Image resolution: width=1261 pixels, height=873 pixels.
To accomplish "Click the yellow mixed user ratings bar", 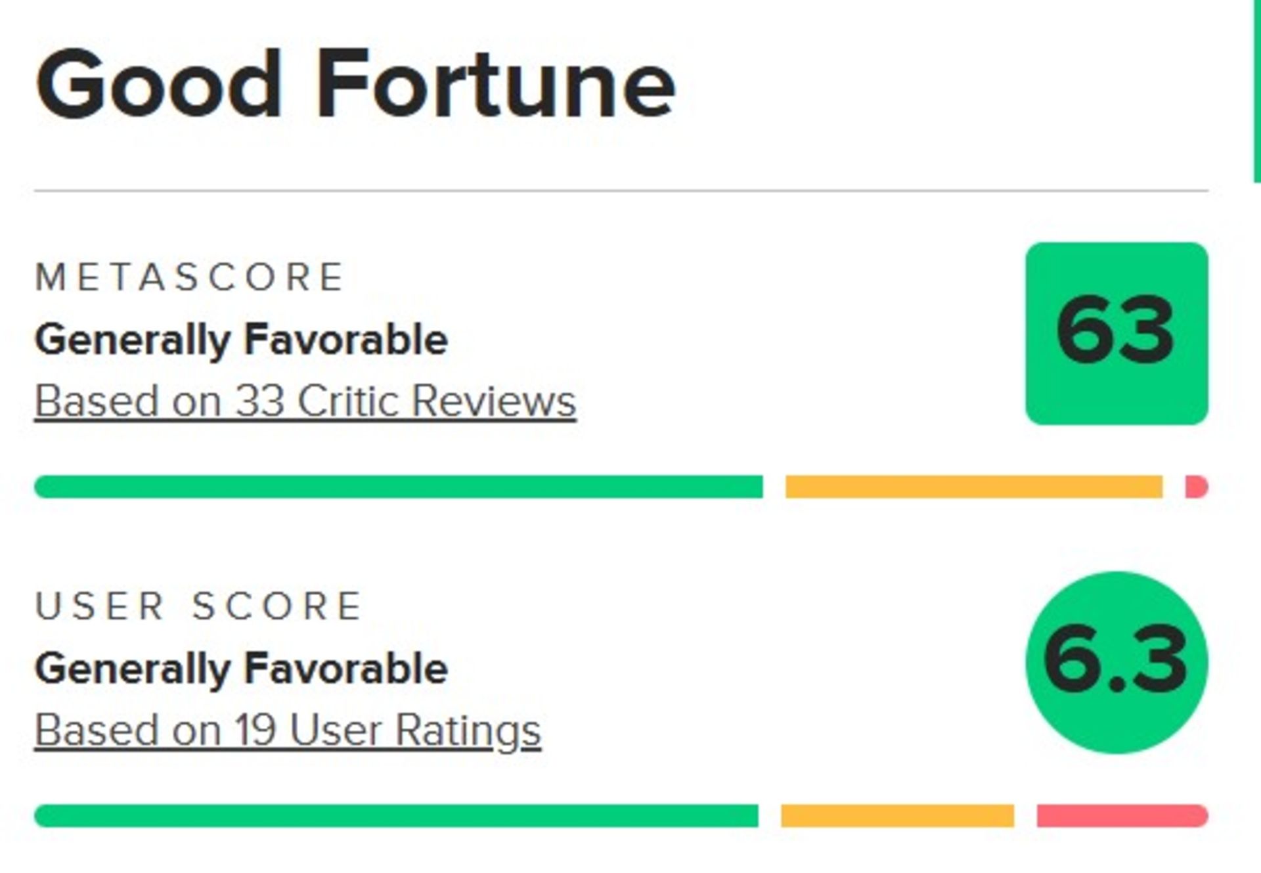I will pyautogui.click(x=897, y=816).
